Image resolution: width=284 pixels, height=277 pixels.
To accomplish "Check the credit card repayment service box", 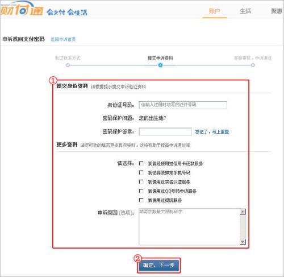I will point(141,163).
